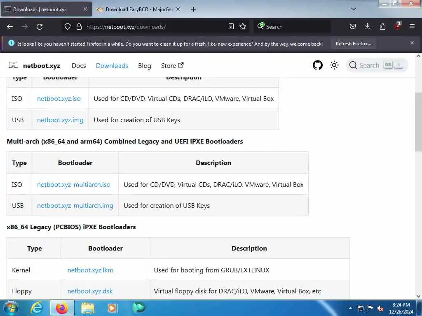
Task: Expand the list all tabs chevron
Action: click(x=354, y=9)
